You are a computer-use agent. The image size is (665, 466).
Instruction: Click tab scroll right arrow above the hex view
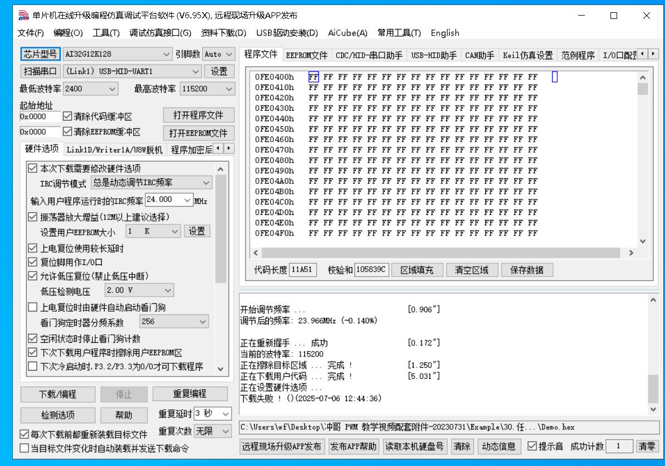point(653,54)
